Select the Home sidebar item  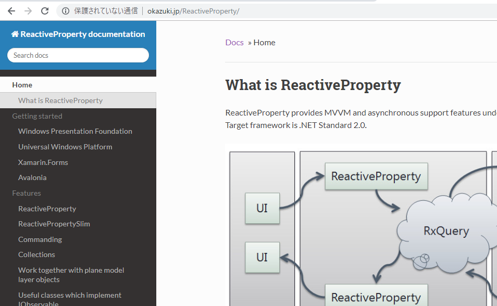pyautogui.click(x=78, y=85)
